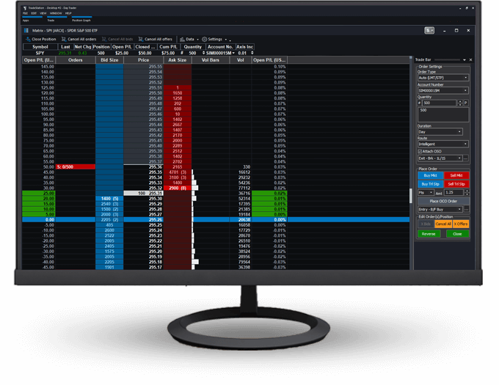499x385 pixels.
Task: Open the Account Number dropdown in the Trade Bar
Action: pos(443,91)
